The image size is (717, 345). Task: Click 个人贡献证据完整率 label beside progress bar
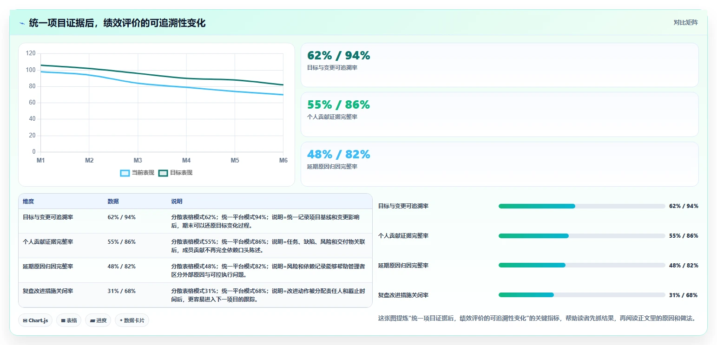tap(403, 236)
